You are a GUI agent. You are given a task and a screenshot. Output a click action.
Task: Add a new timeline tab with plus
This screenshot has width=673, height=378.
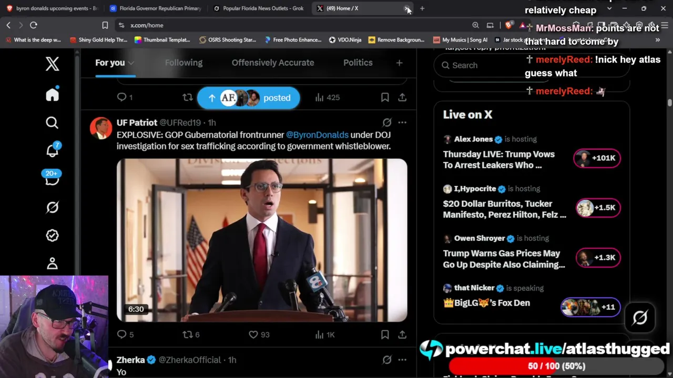click(400, 63)
